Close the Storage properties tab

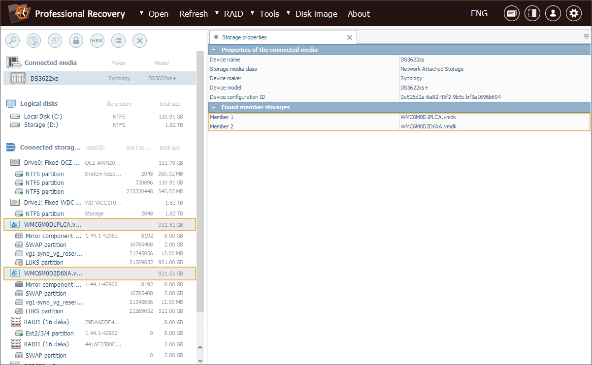click(x=350, y=37)
